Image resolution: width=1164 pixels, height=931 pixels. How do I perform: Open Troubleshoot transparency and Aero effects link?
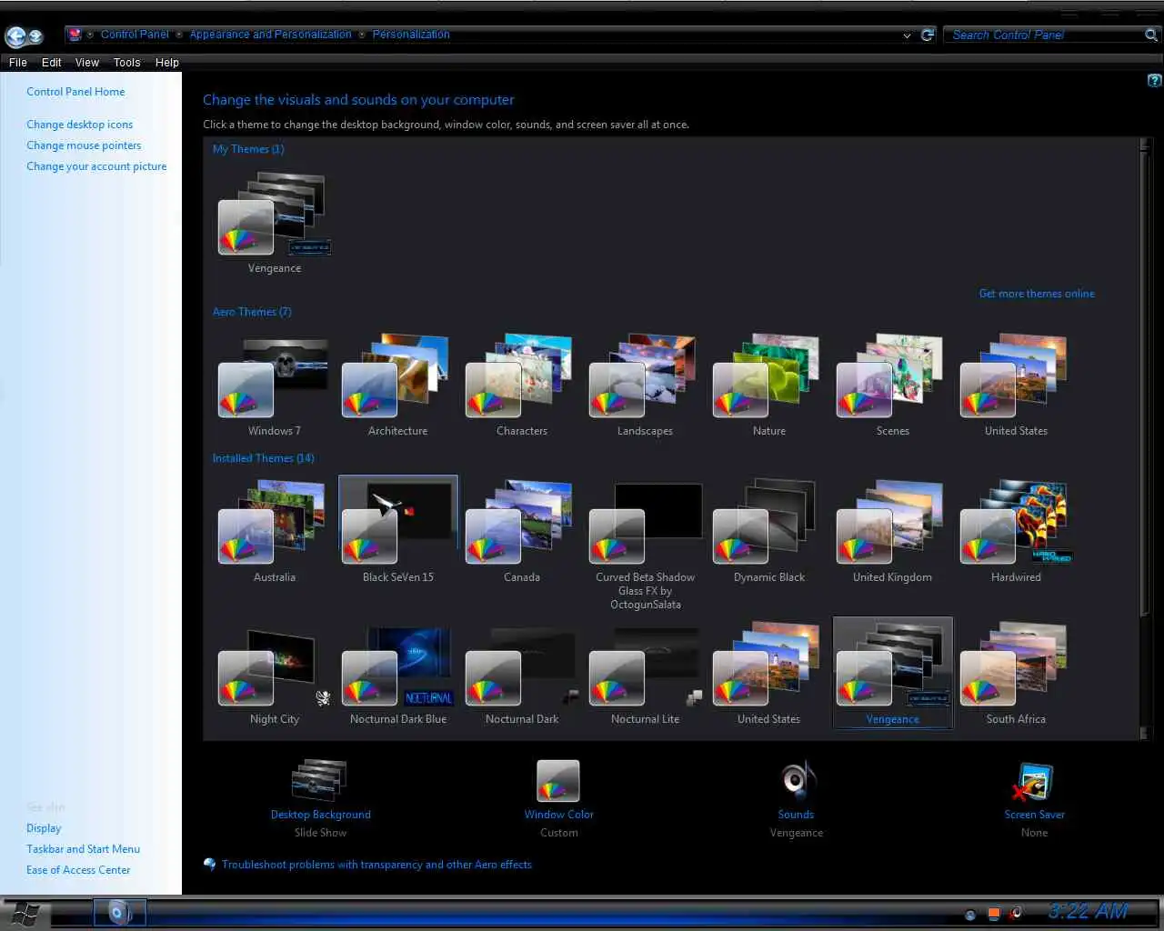pos(376,865)
